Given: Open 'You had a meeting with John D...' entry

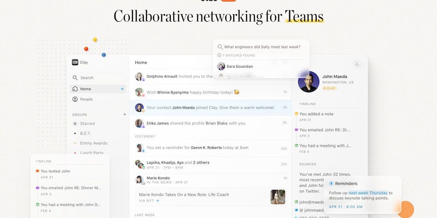Looking at the screenshot, I should click(x=70, y=205).
